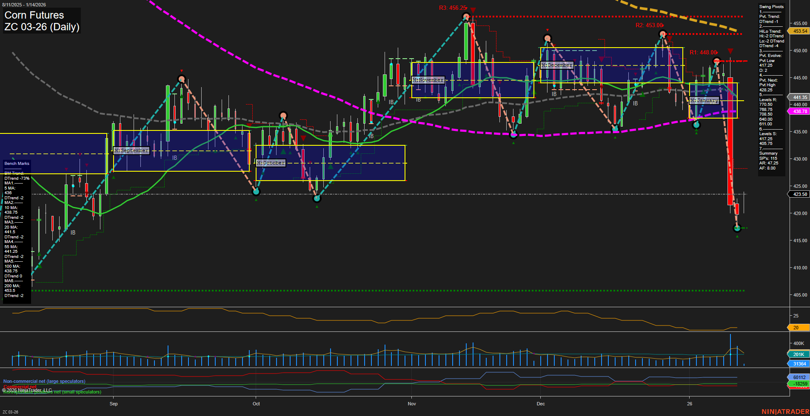Click the gray 441.35 price marker
The image size is (810, 416).
(x=800, y=97)
